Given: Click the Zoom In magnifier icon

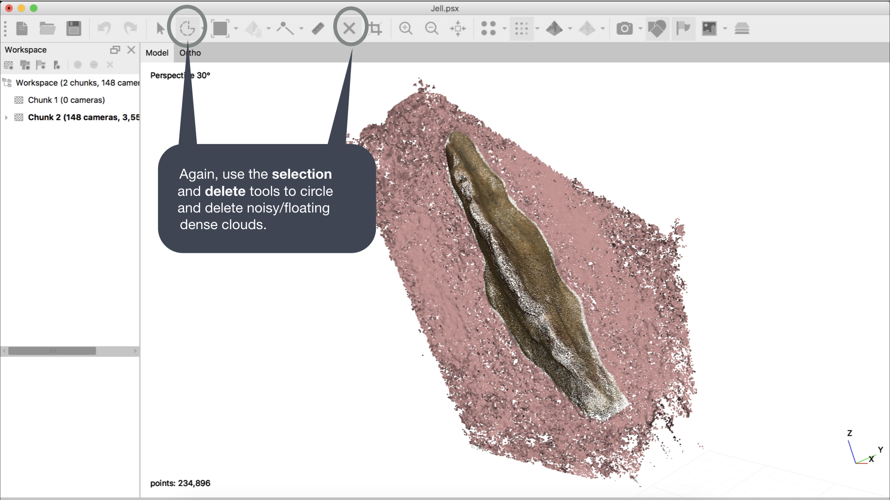Looking at the screenshot, I should pos(406,29).
